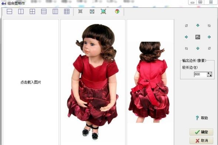The height and width of the screenshot is (145, 218).
Task: Select the six-cell grid layout icon
Action: tap(67, 11)
